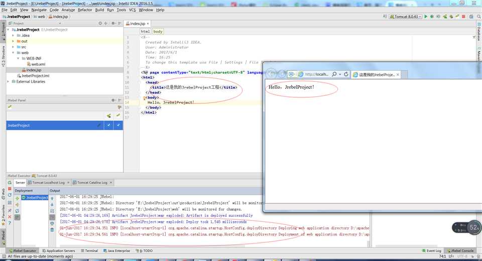The width and height of the screenshot is (482, 261).
Task: Toggle the first JRebel checkbox for JrebelProject
Action: (109, 125)
